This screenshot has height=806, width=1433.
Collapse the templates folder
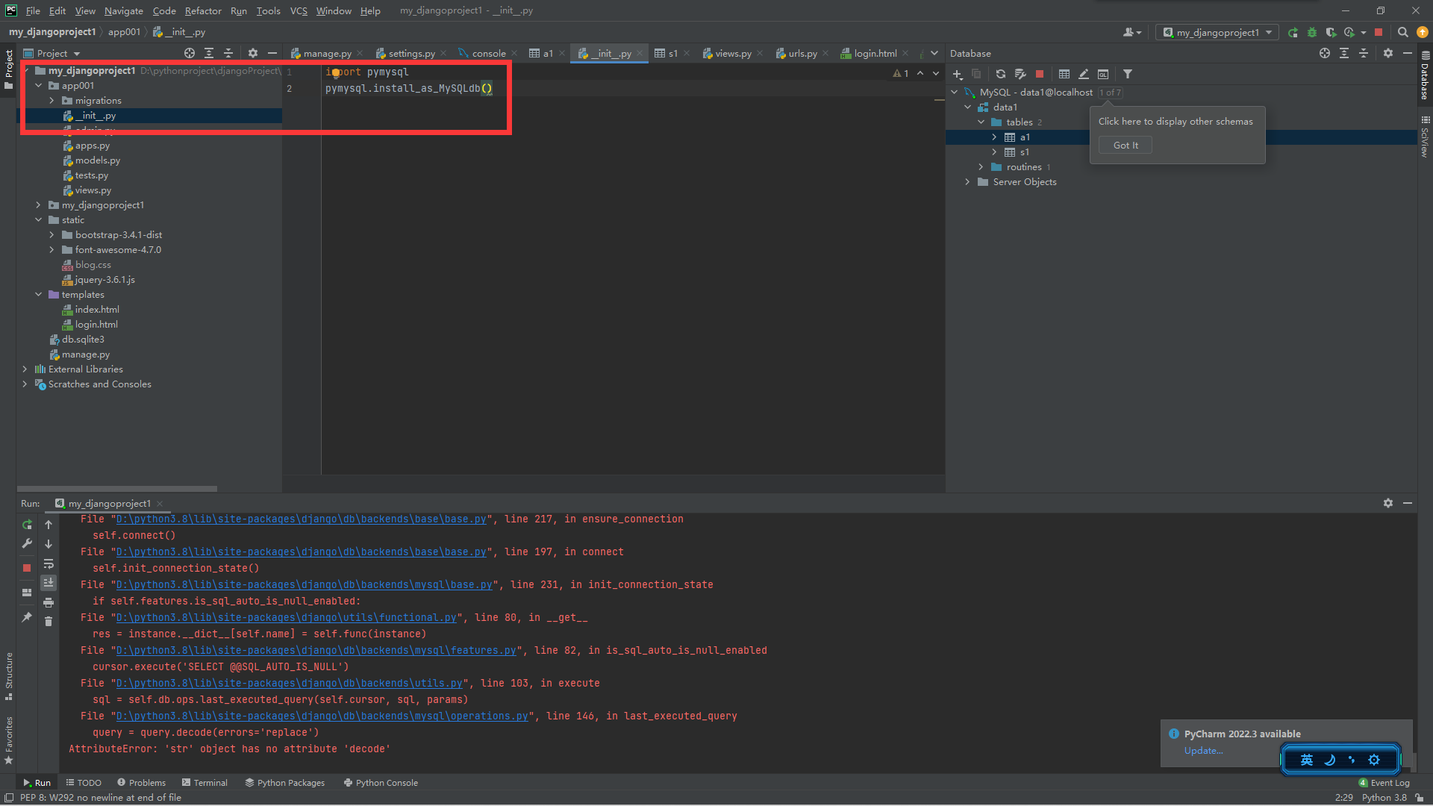point(39,295)
